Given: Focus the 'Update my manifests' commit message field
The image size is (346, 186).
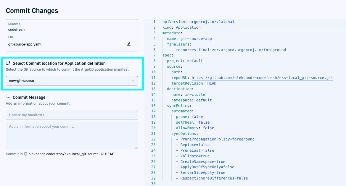Looking at the screenshot, I should point(72,115).
